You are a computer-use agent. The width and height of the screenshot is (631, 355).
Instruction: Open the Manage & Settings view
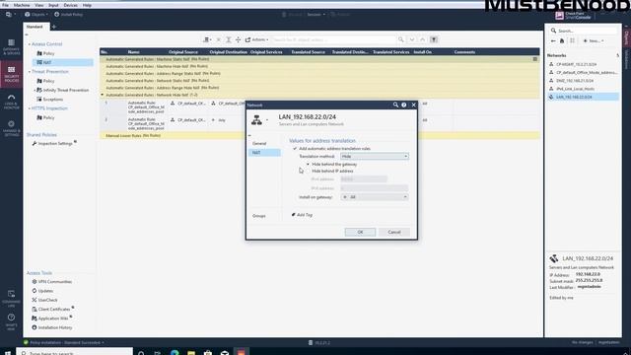pyautogui.click(x=11, y=128)
